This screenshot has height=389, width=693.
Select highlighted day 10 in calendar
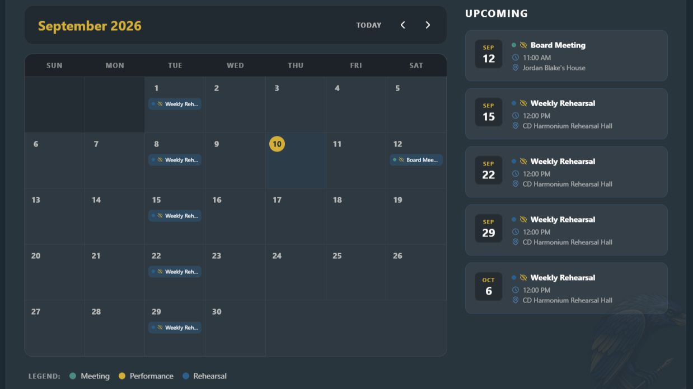[x=277, y=144]
